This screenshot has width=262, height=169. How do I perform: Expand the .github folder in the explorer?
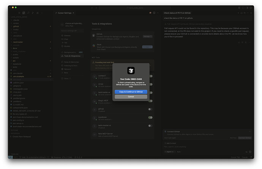click(31, 26)
